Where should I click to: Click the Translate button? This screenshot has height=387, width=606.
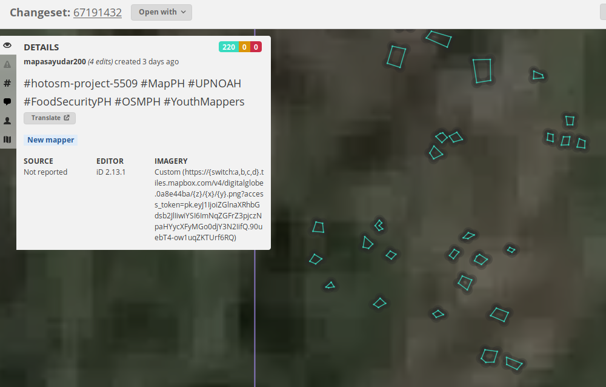click(50, 118)
